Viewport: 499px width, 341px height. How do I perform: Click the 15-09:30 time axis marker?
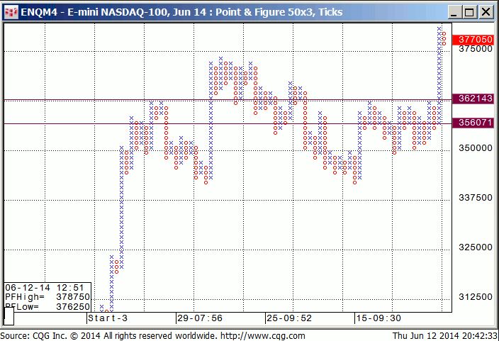tap(379, 319)
